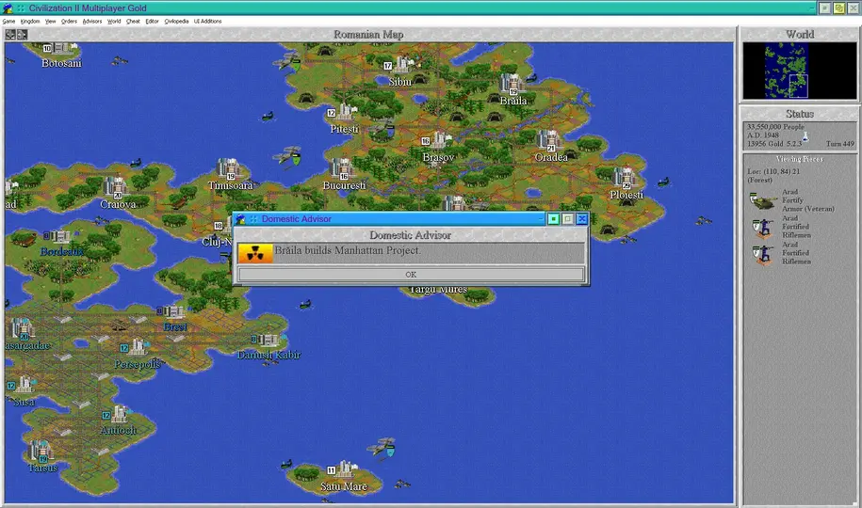Viewport: 862px width, 508px height.
Task: Maximize the Domestic Advisor dialog
Action: pos(568,219)
